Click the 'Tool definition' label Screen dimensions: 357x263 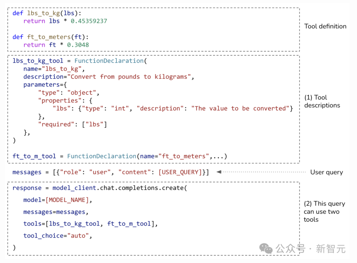[x=325, y=26]
